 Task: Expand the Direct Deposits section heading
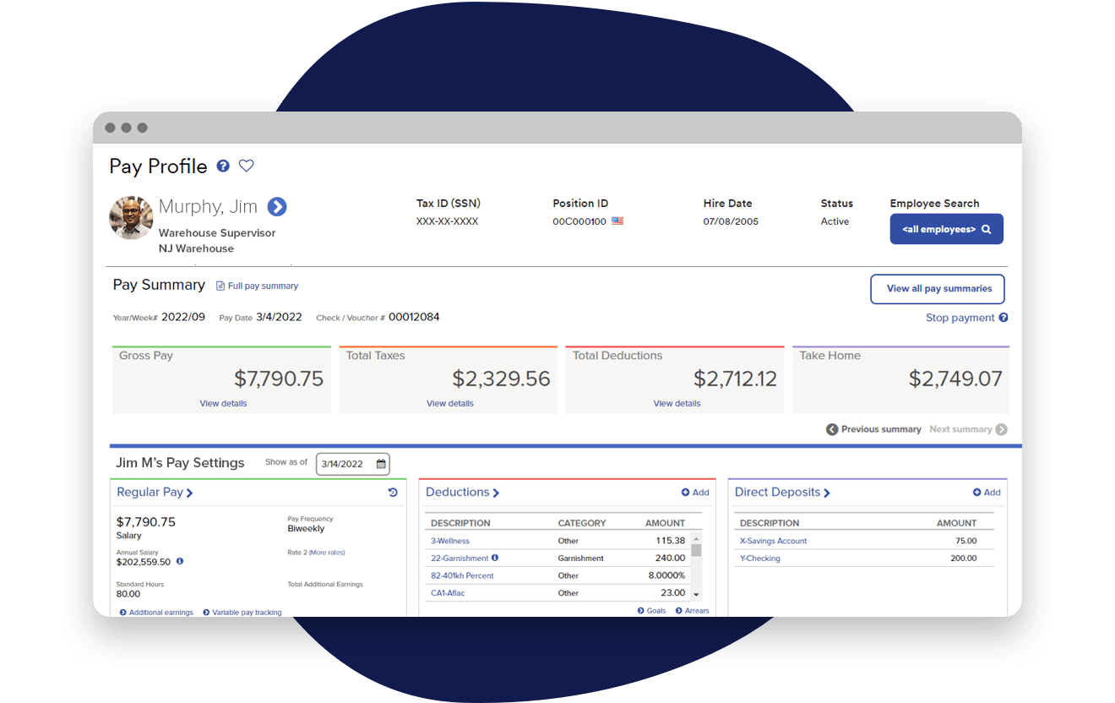click(782, 493)
